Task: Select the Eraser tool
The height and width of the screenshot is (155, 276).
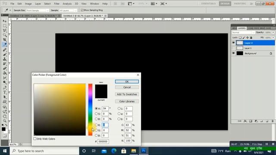Action: tap(5, 68)
